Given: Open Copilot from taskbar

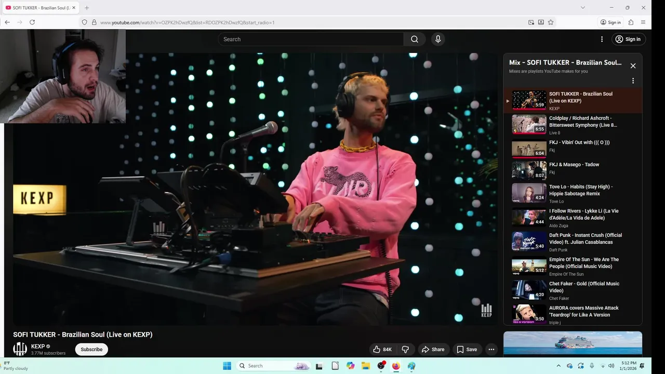Looking at the screenshot, I should pos(351,366).
